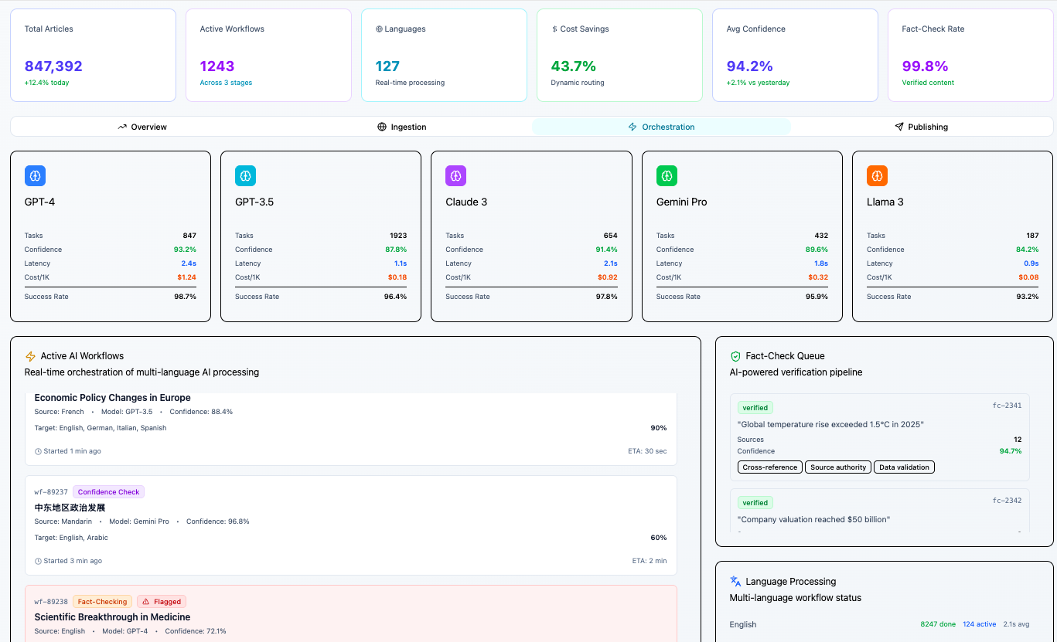This screenshot has height=642, width=1057.
Task: Click the clock icon next to Started 1 min ago
Action: [39, 450]
